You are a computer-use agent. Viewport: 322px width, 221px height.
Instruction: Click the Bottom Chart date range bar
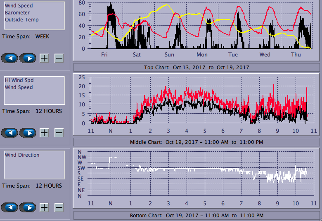197,216
